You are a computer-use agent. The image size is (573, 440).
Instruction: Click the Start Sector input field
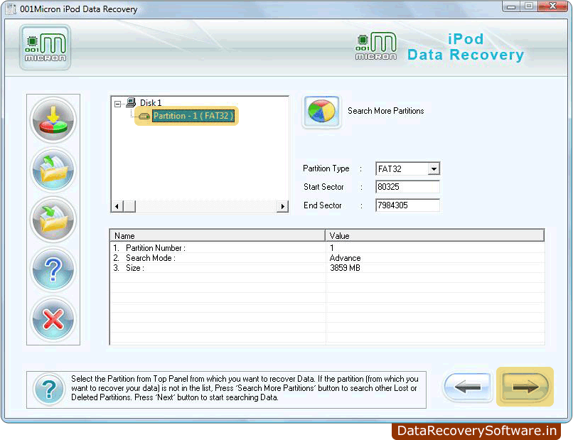[x=407, y=187]
